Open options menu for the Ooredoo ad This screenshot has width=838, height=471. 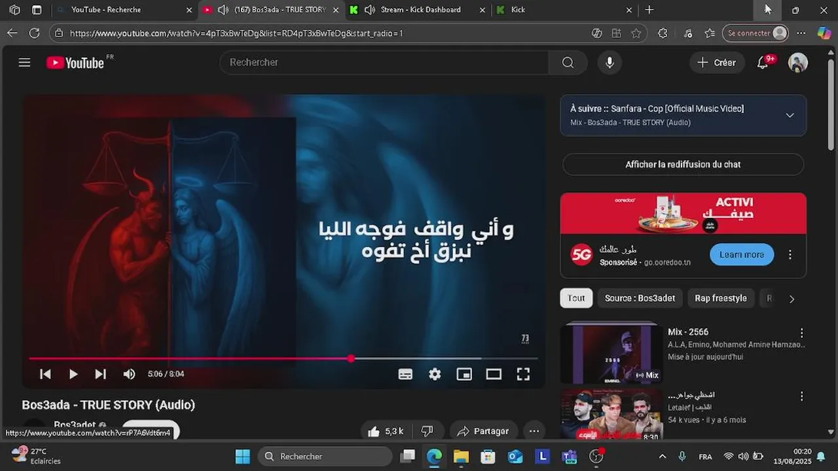click(x=790, y=254)
